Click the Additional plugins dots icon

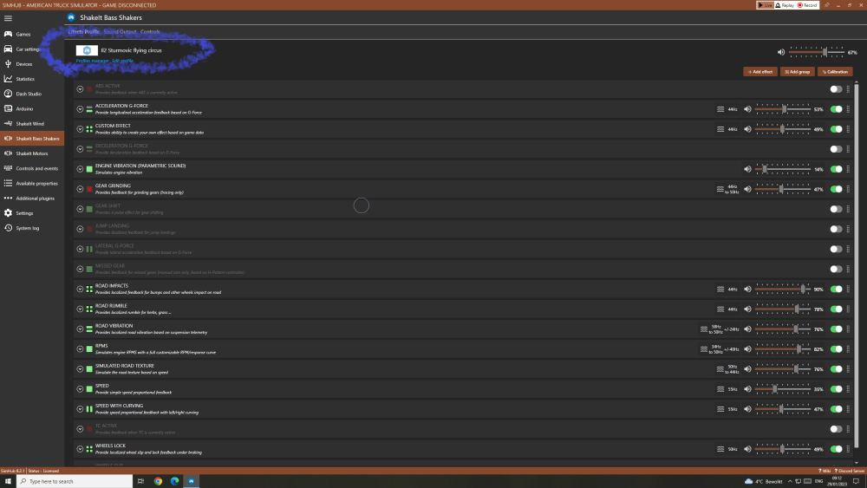coord(9,198)
